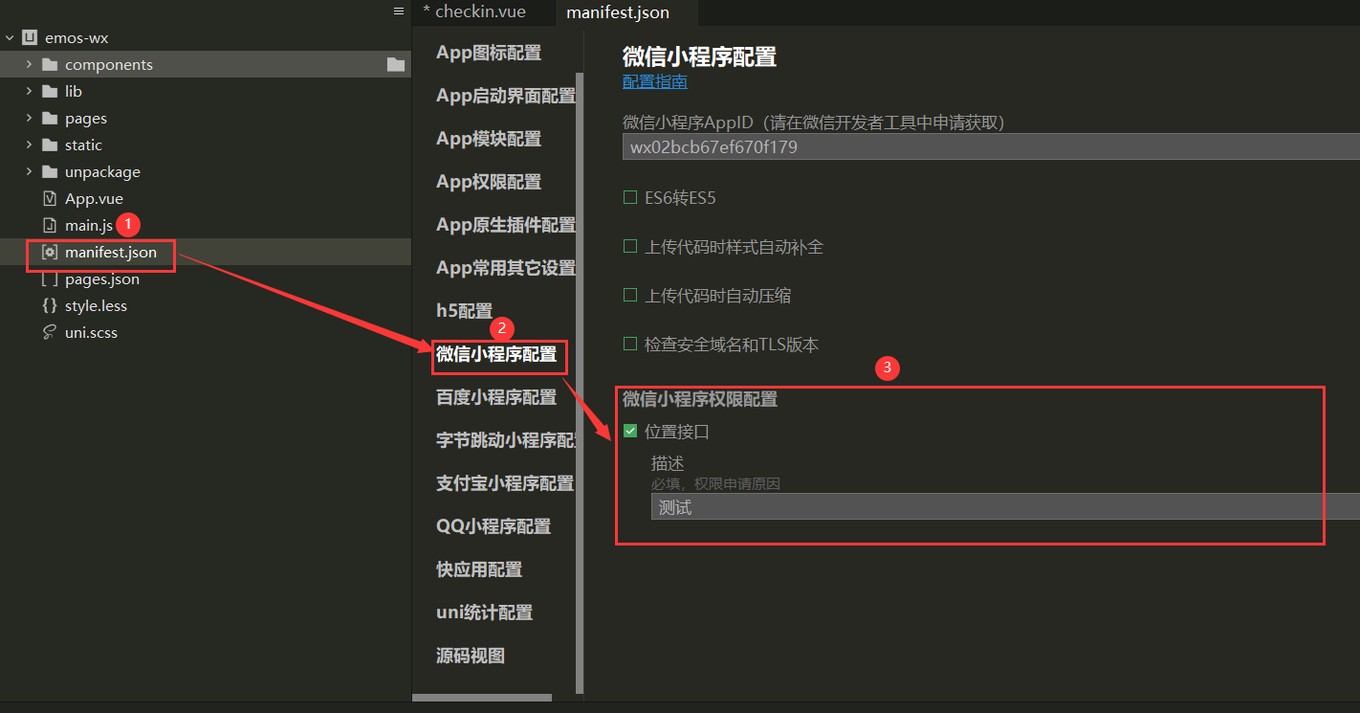Open 字节跳动小程序配置 section
This screenshot has width=1360, height=713.
(x=506, y=440)
